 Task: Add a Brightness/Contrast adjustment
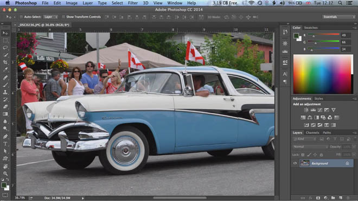click(306, 110)
